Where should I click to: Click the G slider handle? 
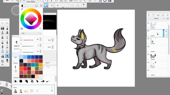coord(21,46)
